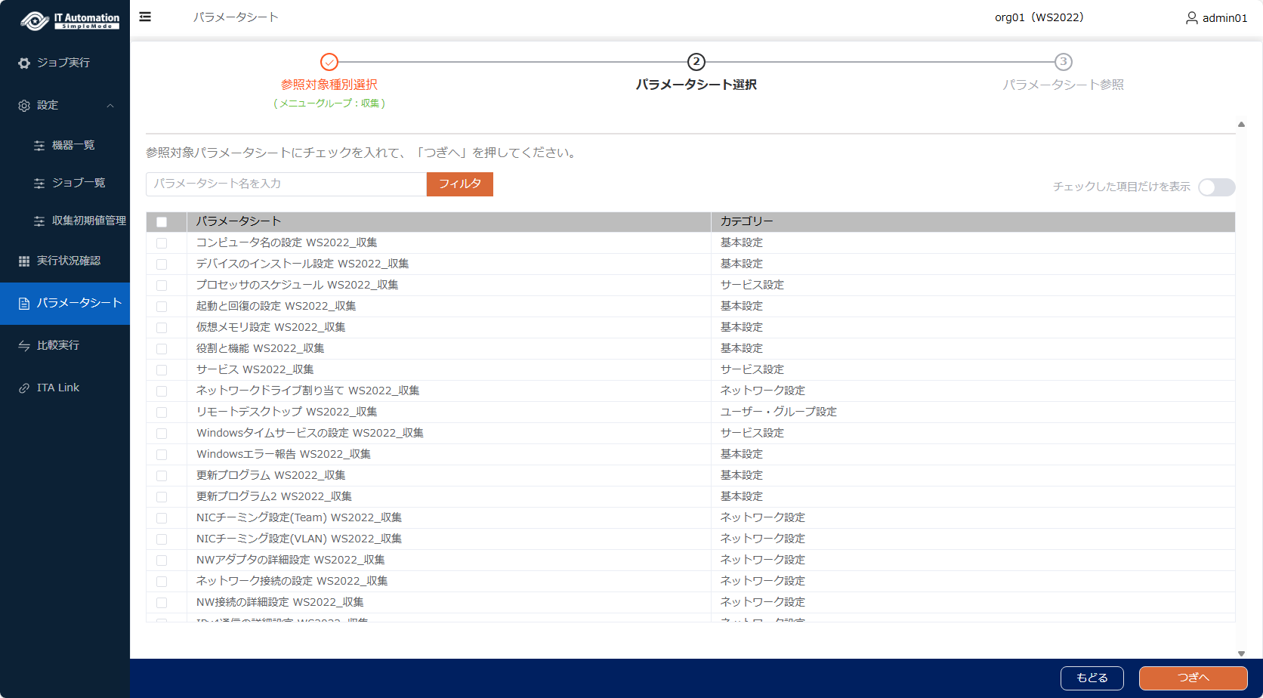The height and width of the screenshot is (698, 1263).
Task: Check the select-all header checkbox
Action: coord(162,222)
